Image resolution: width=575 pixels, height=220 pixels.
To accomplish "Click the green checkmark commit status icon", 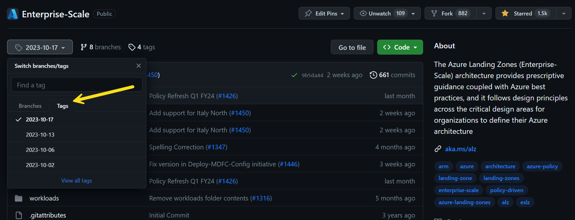I will [x=294, y=75].
